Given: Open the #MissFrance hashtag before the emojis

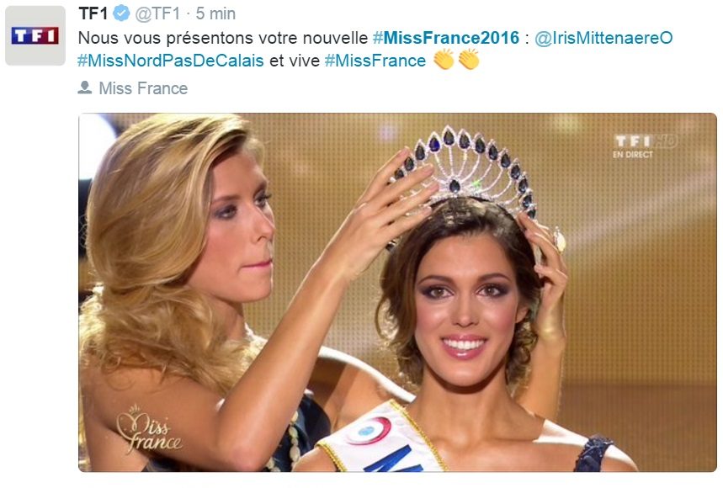Looking at the screenshot, I should (x=375, y=61).
